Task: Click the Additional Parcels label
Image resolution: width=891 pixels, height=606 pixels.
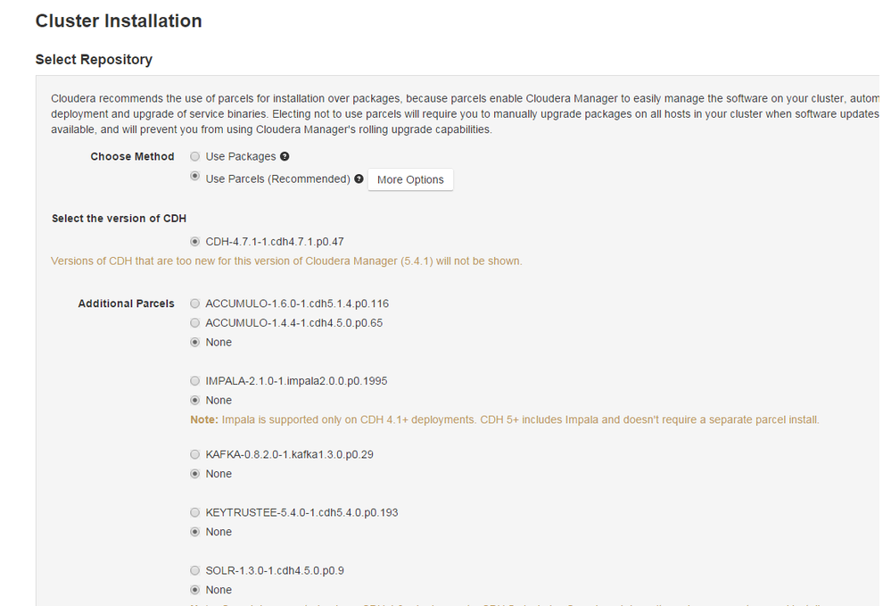Action: click(x=126, y=303)
